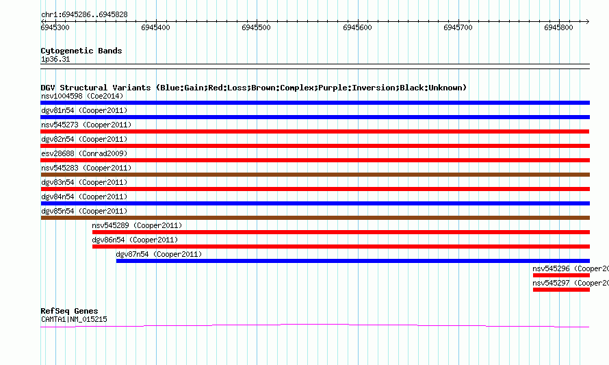Click the RefSeq Genes track title
This screenshot has width=609, height=365.
69,311
